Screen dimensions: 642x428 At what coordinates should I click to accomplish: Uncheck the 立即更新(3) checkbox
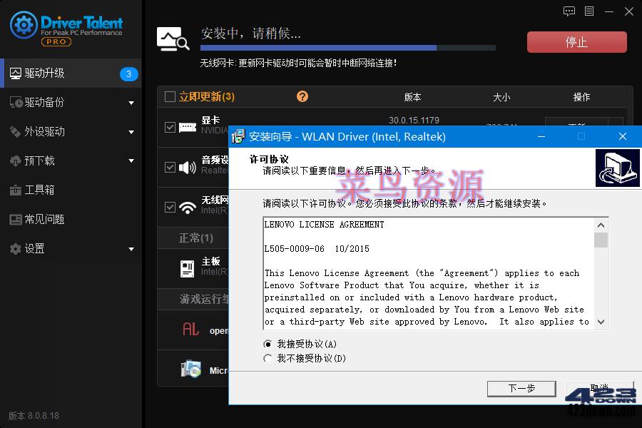(170, 97)
